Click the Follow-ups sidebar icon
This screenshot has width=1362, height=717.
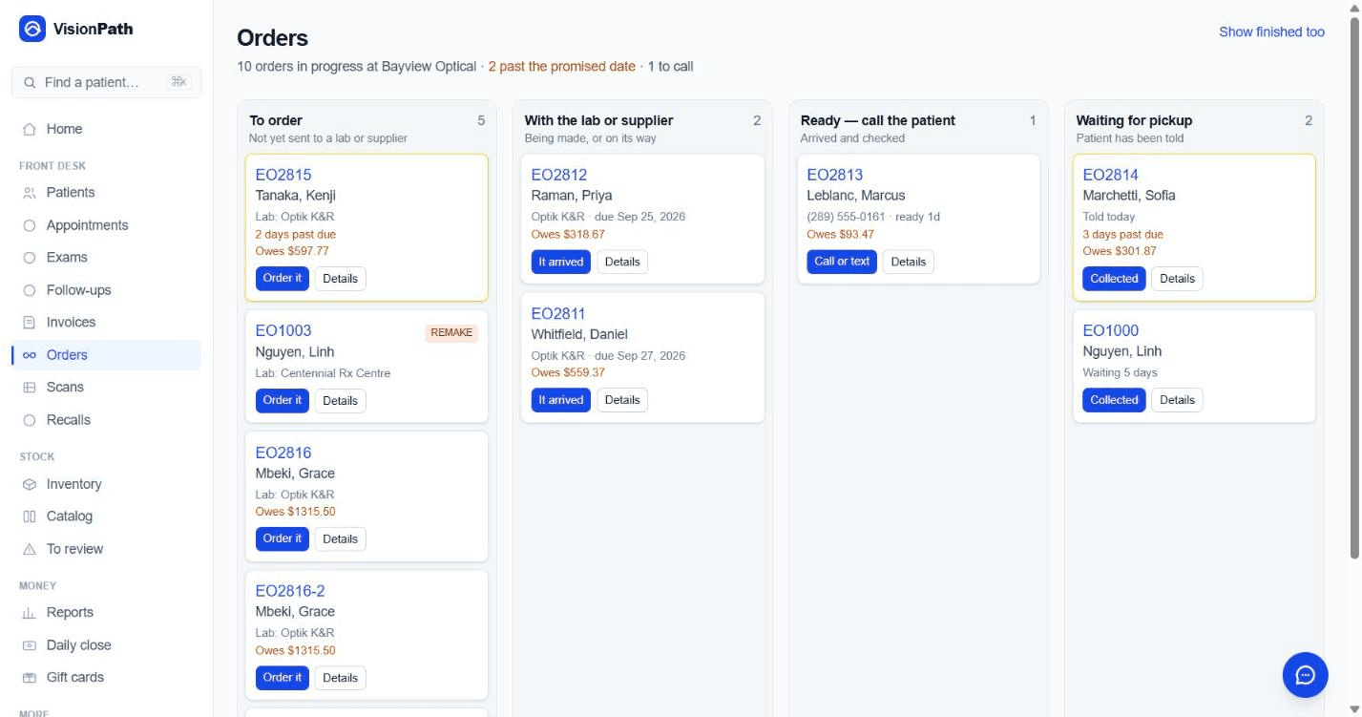pyautogui.click(x=30, y=291)
